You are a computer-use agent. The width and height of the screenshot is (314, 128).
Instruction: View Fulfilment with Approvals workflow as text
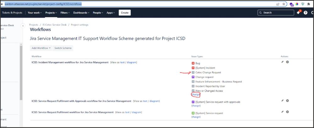145,101
